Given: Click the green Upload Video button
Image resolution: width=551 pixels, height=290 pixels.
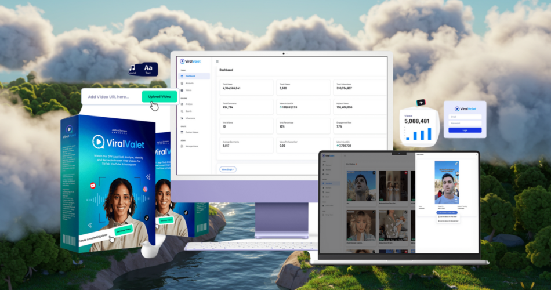Looking at the screenshot, I should click(x=159, y=97).
